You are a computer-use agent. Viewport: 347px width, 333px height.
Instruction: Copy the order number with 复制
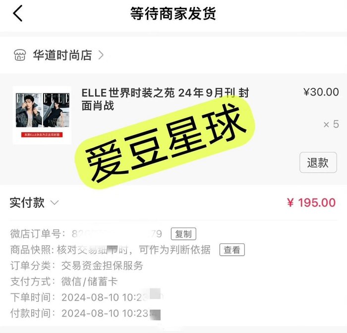183,234
